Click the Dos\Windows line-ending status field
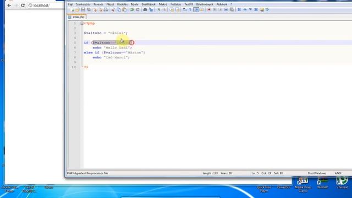 point(317,173)
